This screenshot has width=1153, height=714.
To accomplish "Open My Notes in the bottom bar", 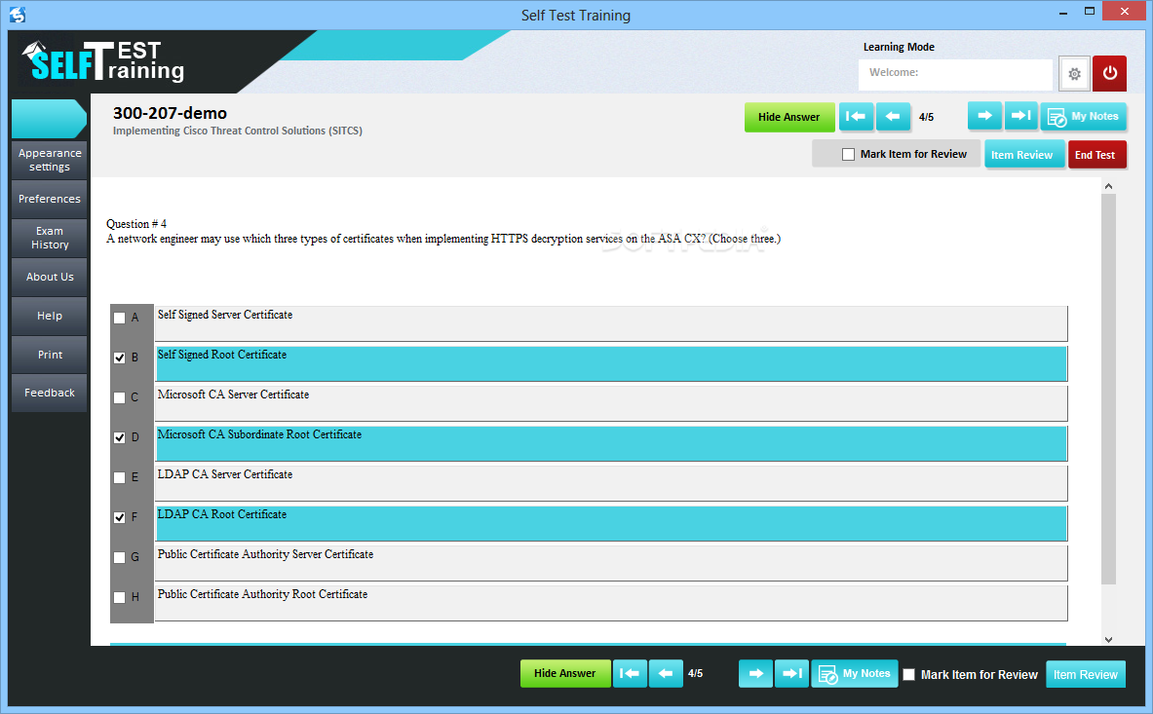I will point(855,674).
